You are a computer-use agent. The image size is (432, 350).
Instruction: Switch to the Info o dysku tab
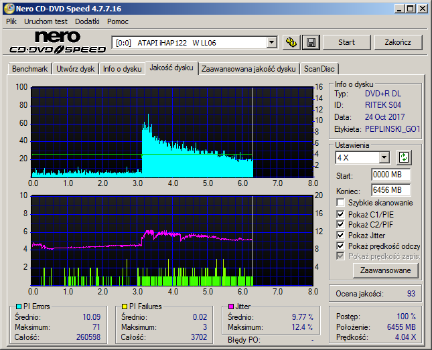click(123, 69)
